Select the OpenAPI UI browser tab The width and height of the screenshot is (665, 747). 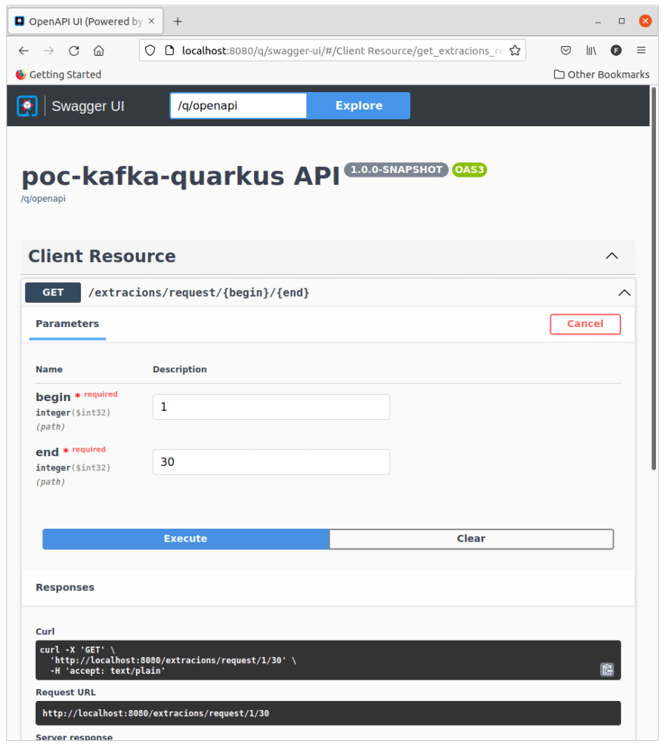(x=85, y=21)
